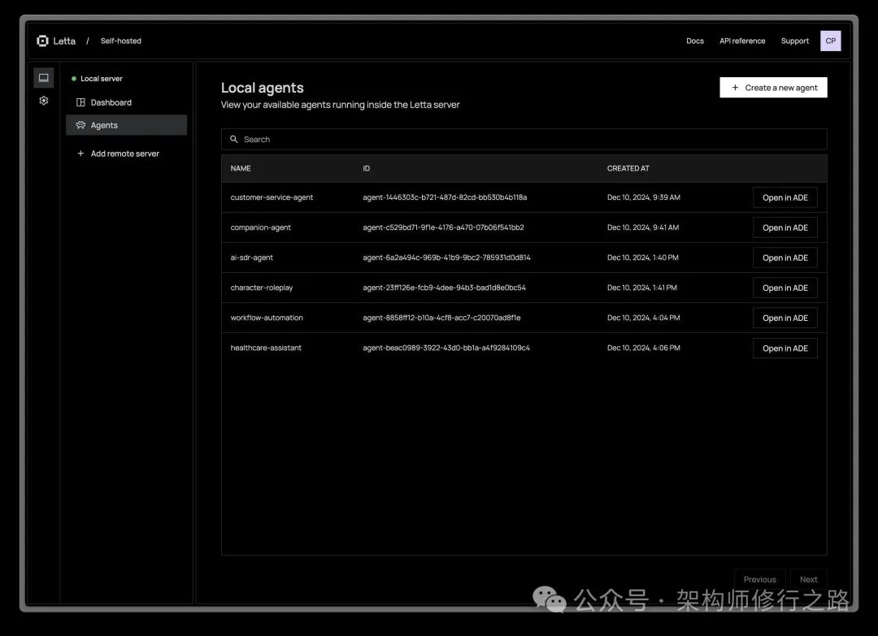
Task: Open customer-service-agent in ADE
Action: tap(785, 197)
